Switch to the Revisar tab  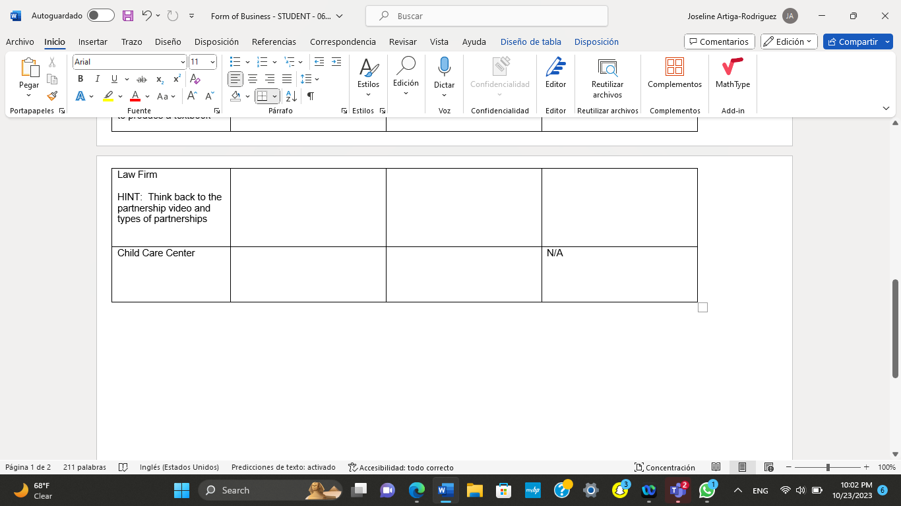(402, 42)
